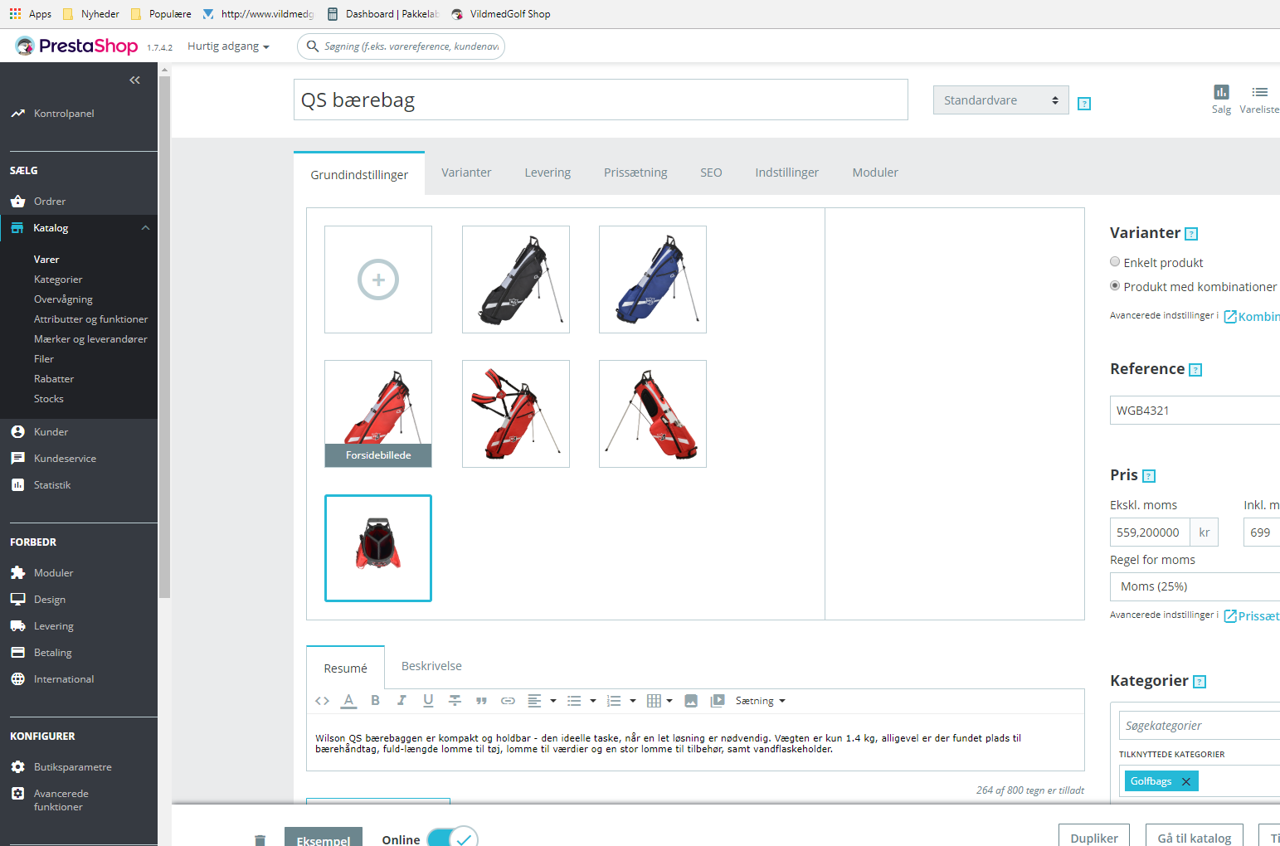Open the VildmedGolf Shop bookmark
The height and width of the screenshot is (846, 1280).
(x=501, y=14)
